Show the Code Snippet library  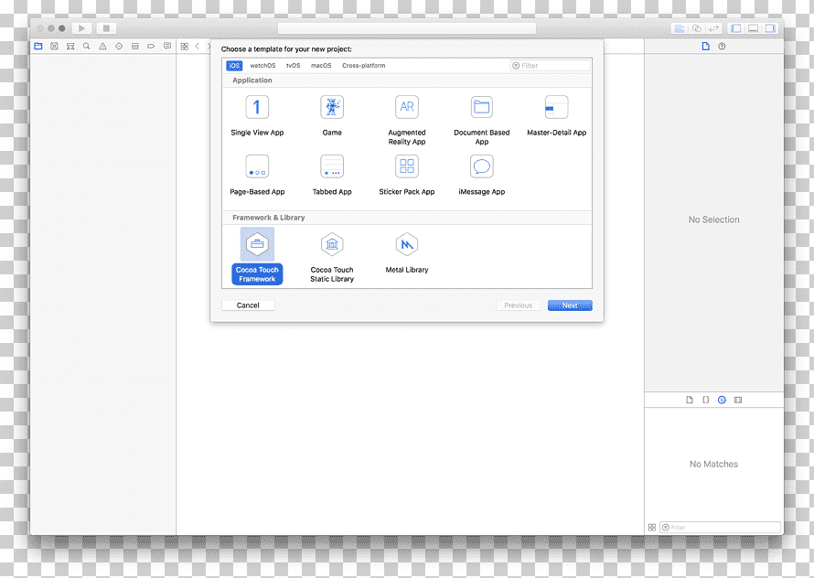pyautogui.click(x=705, y=400)
